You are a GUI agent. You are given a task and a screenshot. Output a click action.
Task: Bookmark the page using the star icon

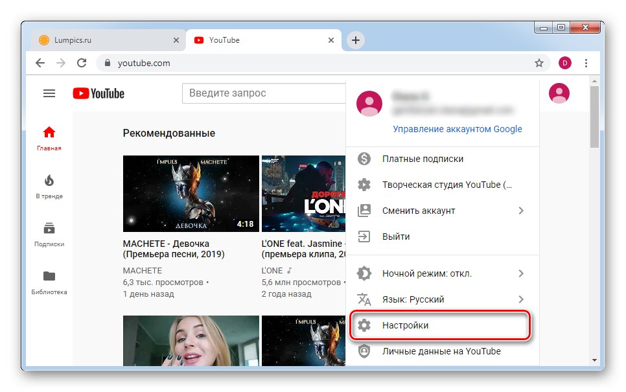point(539,63)
